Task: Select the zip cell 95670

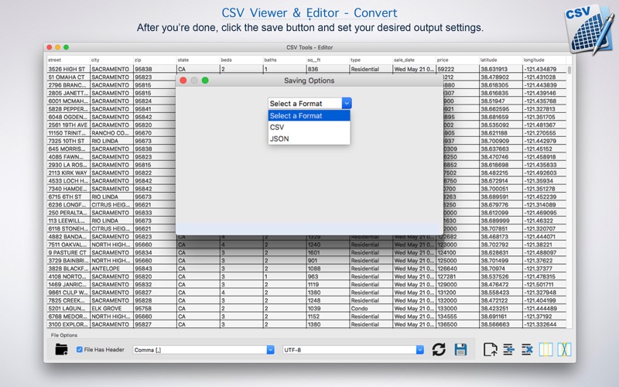Action: 155,133
